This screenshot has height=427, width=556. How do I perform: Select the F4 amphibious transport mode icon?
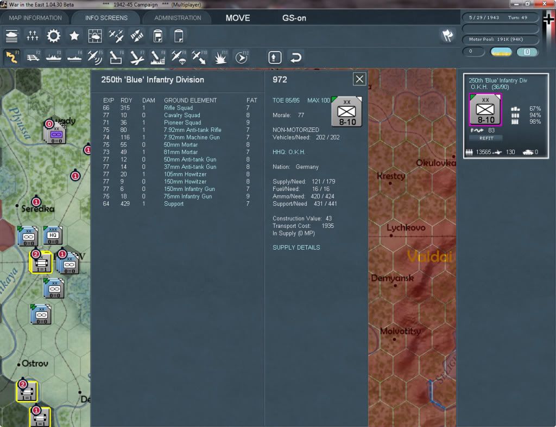(74, 57)
